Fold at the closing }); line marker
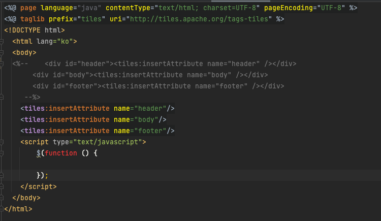381x221 pixels. (x=2, y=176)
